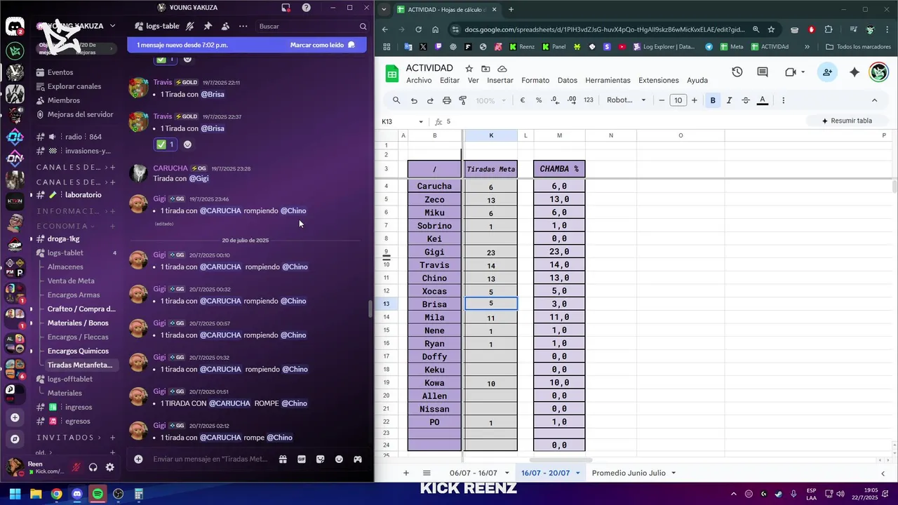The image size is (898, 505).
Task: Select the paint format roller tool
Action: click(x=463, y=100)
